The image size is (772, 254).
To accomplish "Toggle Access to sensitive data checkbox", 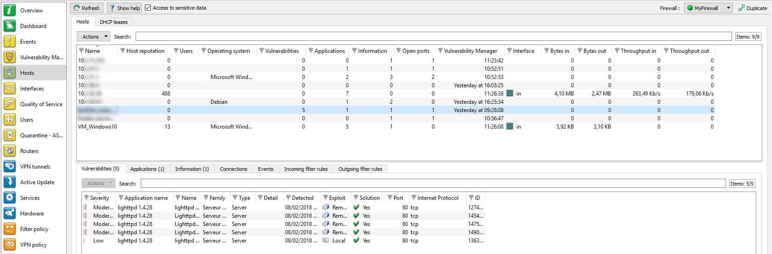I will 148,8.
